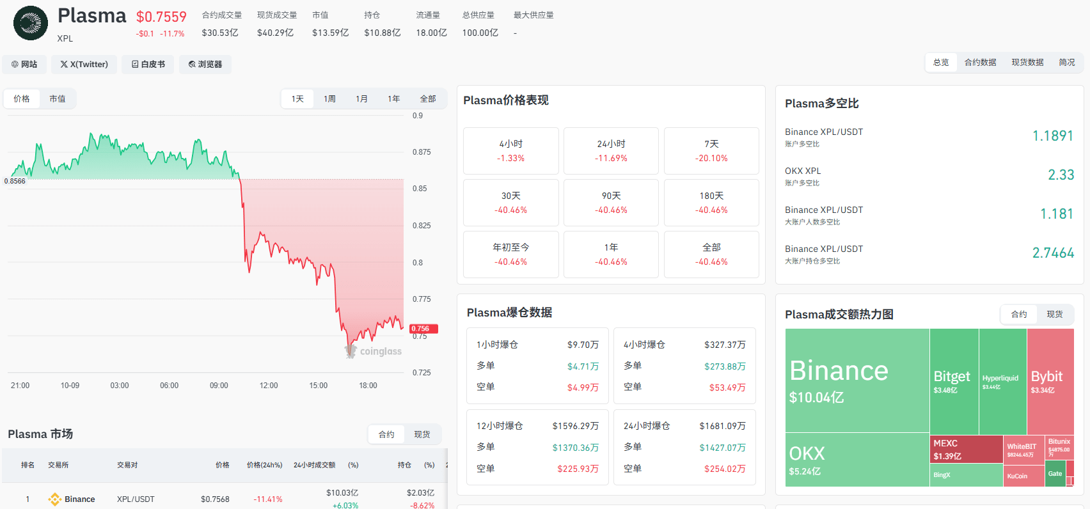
Task: Click the 合约成交量 $30.53亿 stat
Action: point(221,24)
